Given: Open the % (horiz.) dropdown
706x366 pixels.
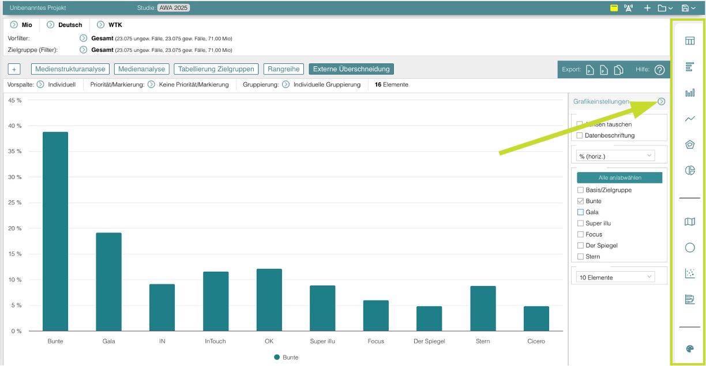Looking at the screenshot, I should pyautogui.click(x=615, y=156).
